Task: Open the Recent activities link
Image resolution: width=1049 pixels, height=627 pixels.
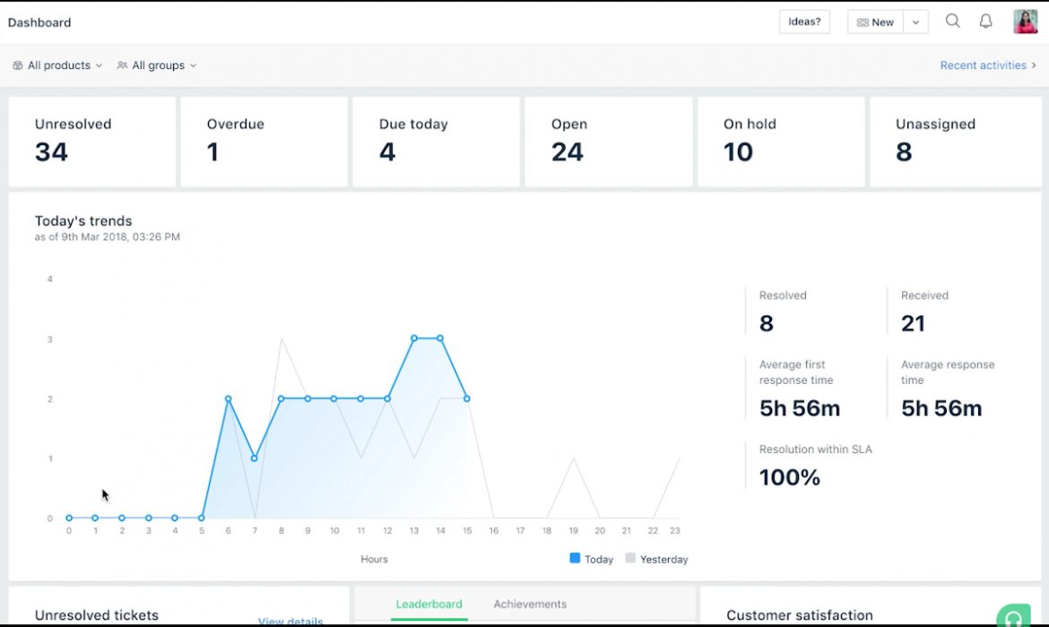Action: [983, 65]
